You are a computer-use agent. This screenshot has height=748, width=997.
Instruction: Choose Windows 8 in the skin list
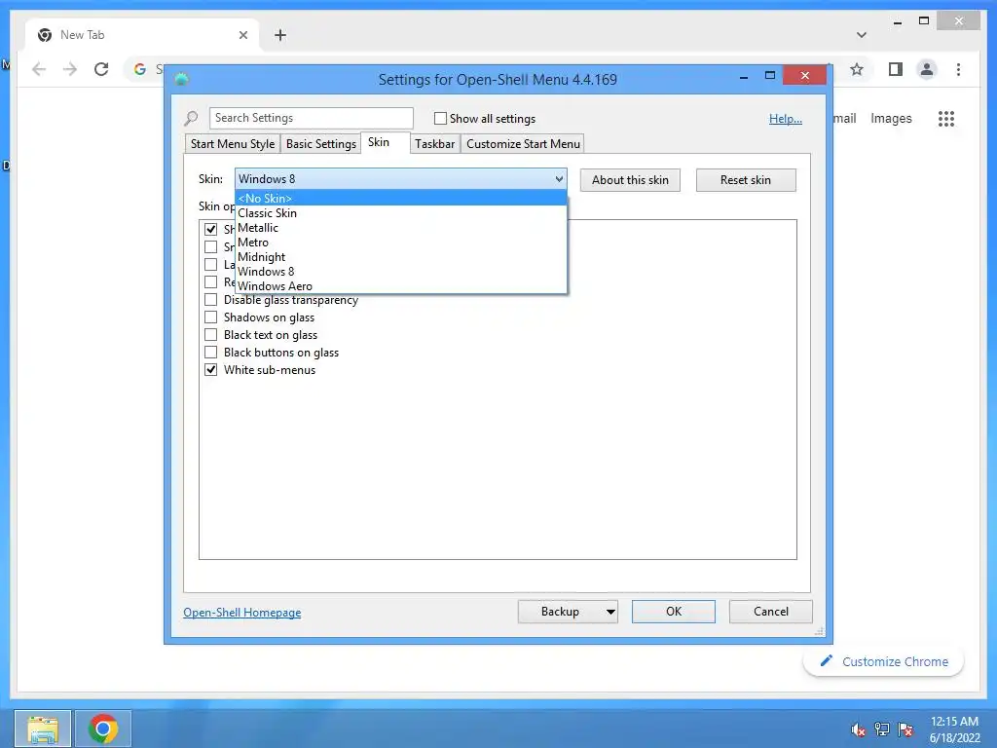click(x=400, y=272)
